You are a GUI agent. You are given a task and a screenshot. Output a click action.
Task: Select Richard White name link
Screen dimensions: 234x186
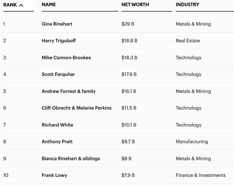click(x=58, y=125)
